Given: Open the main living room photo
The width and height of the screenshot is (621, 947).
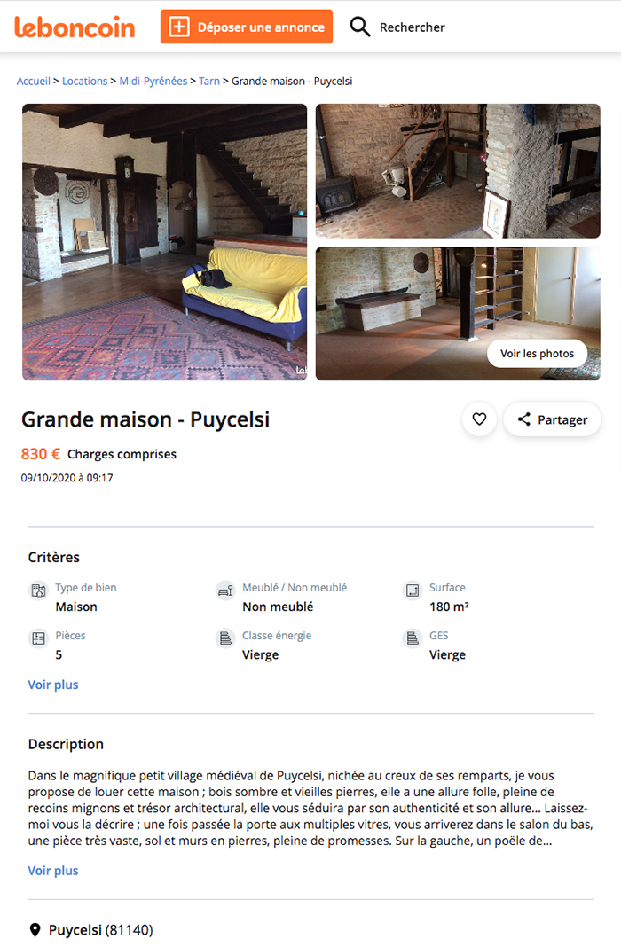Looking at the screenshot, I should coord(164,242).
